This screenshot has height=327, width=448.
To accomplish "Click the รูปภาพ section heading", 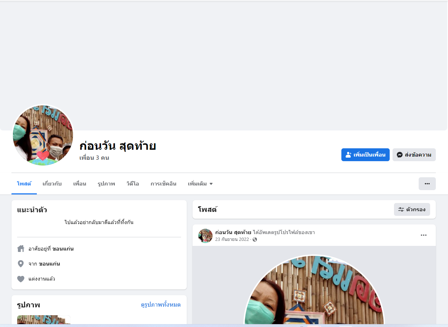I will pyautogui.click(x=29, y=305).
